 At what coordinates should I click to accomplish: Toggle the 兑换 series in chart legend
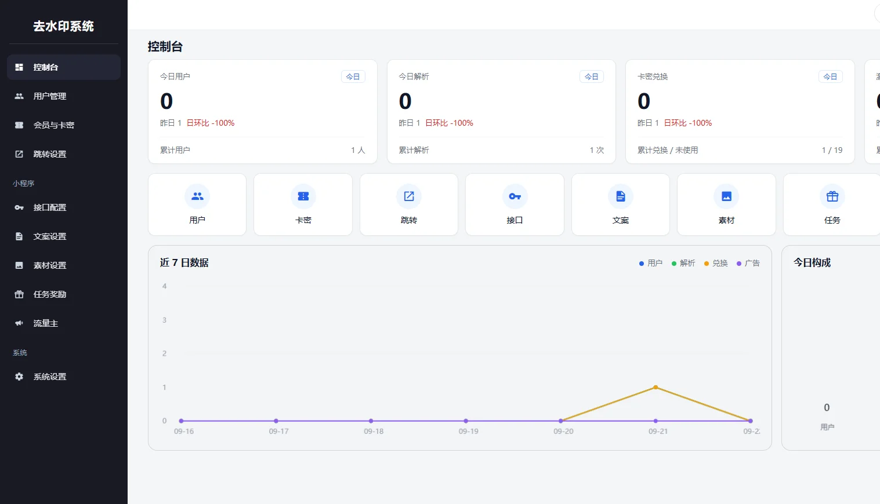716,263
